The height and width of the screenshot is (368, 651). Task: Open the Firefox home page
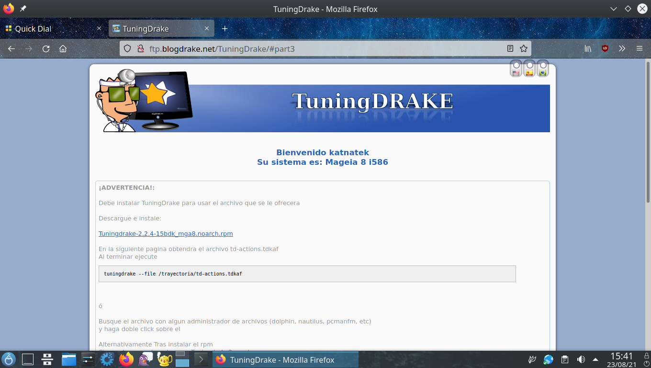pos(63,48)
